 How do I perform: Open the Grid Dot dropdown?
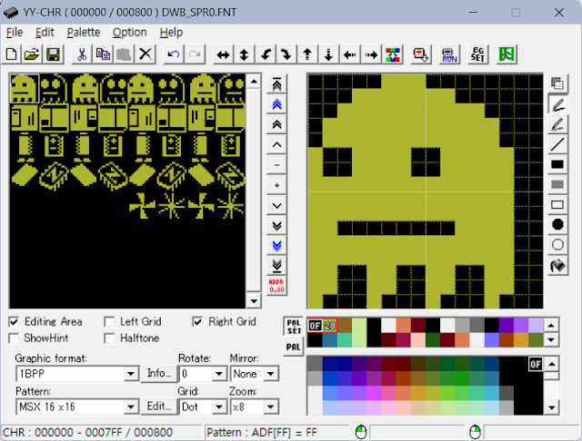coord(219,407)
